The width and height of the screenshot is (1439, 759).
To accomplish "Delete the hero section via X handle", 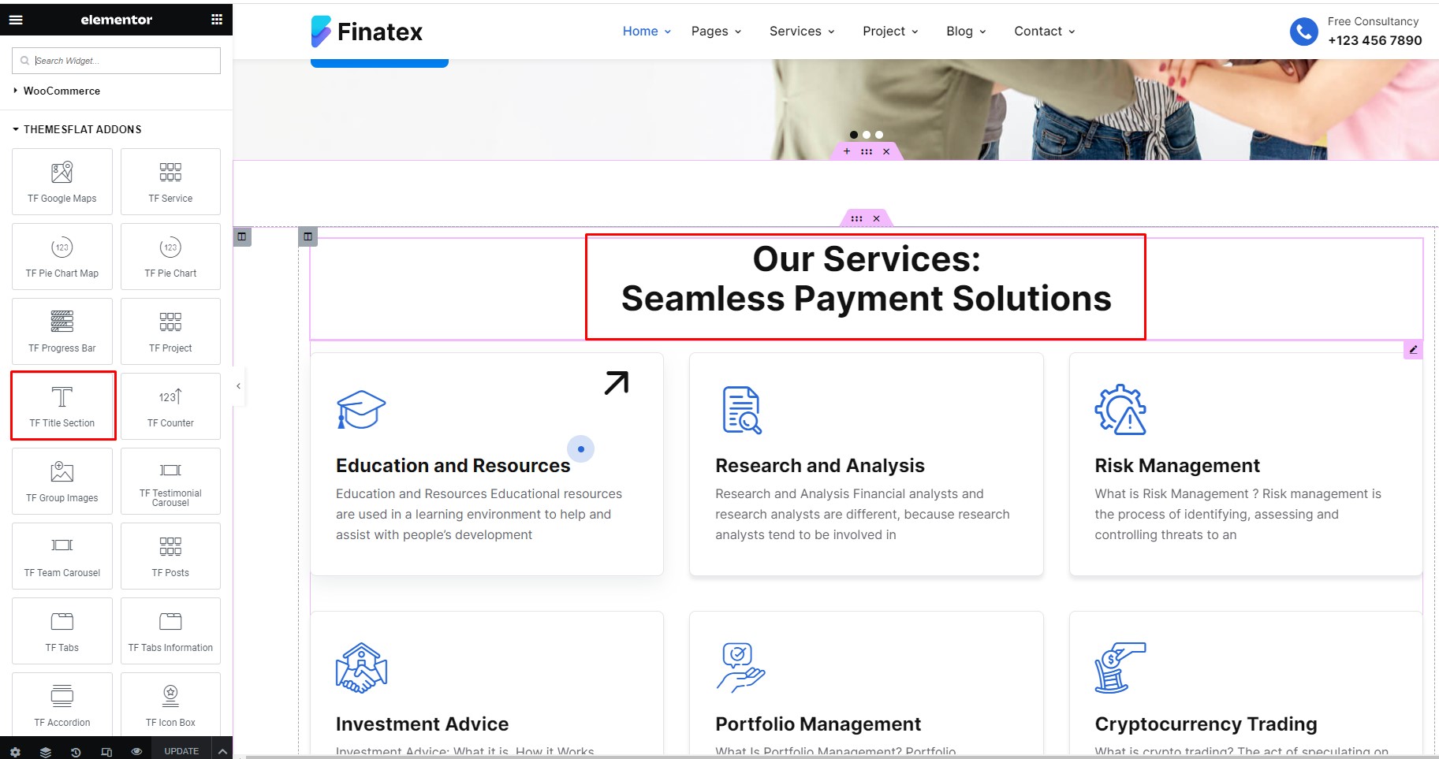I will coord(886,151).
